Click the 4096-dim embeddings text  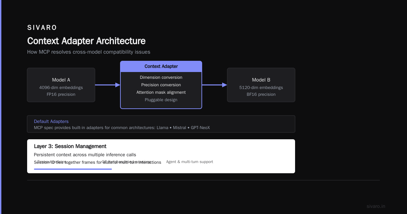coord(61,88)
